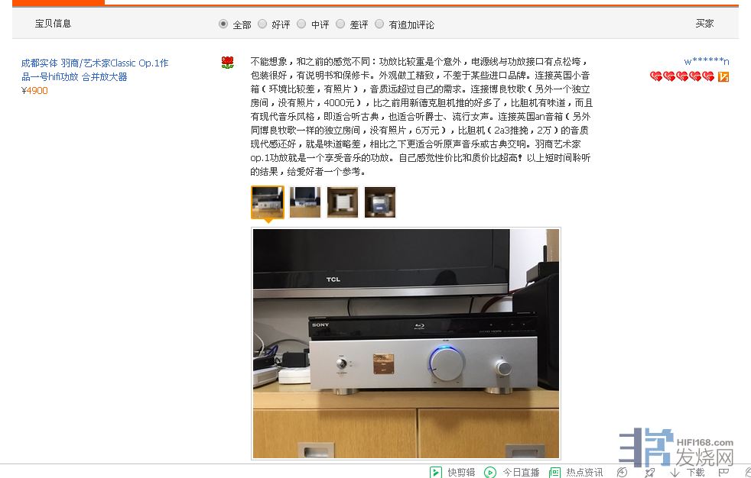Open the fourth review photo thumbnail
This screenshot has height=478, width=751.
(380, 202)
